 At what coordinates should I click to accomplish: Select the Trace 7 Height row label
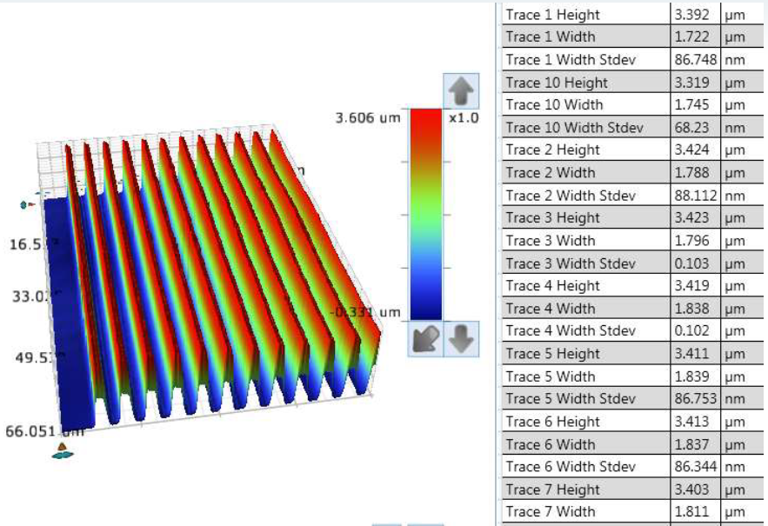coord(552,489)
